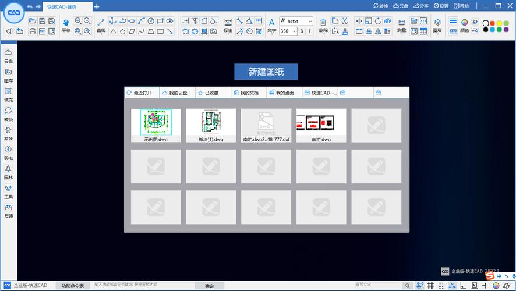The width and height of the screenshot is (516, 291).
Task: Click the Copy icon in toolbar
Action: (335, 21)
